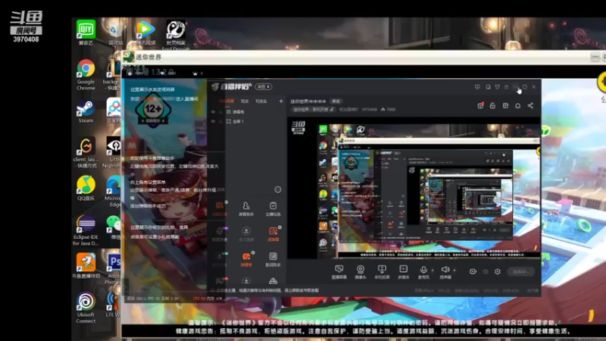
Task: Click the crown icon in 迷你世界 window
Action: click(x=195, y=73)
